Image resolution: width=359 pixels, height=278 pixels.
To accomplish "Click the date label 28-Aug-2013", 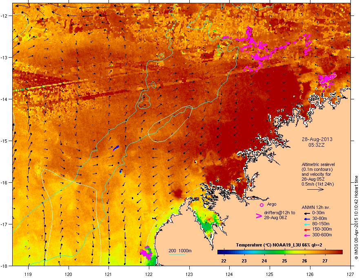I will [x=317, y=139].
